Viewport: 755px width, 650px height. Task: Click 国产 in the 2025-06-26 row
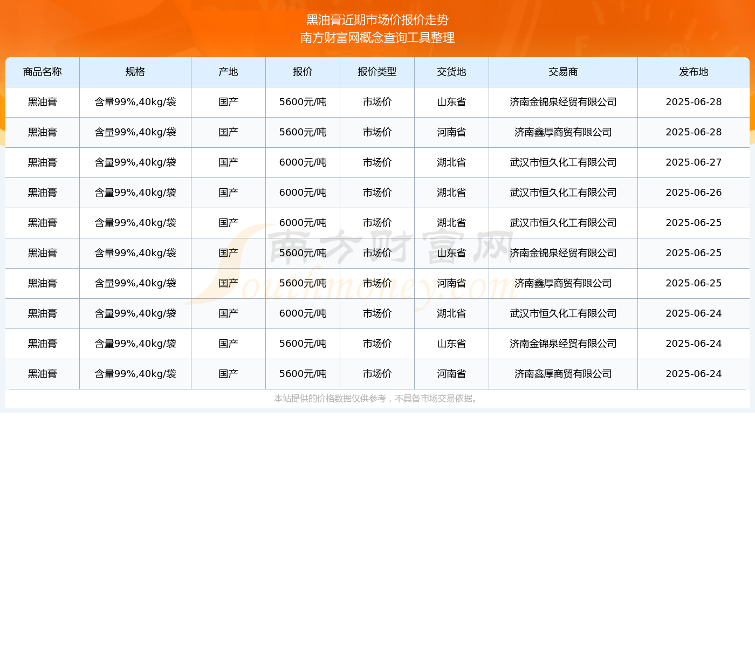[x=229, y=193]
